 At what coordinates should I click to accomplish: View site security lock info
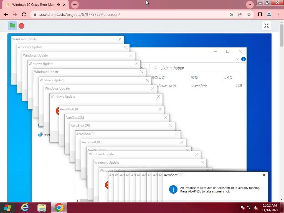(x=35, y=14)
